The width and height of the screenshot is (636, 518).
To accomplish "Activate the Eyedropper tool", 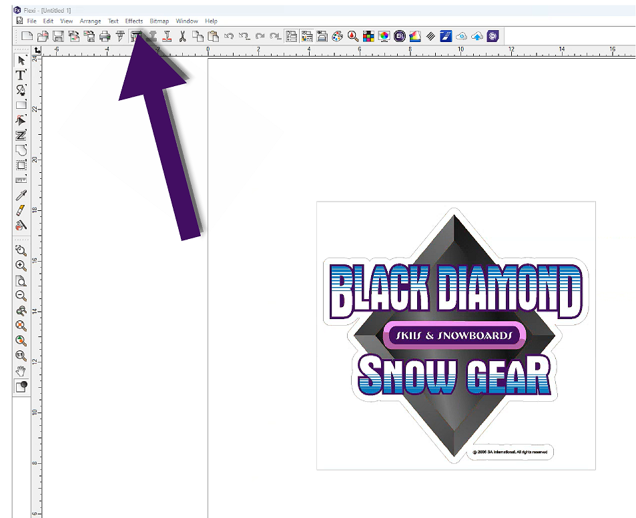I will click(x=21, y=195).
